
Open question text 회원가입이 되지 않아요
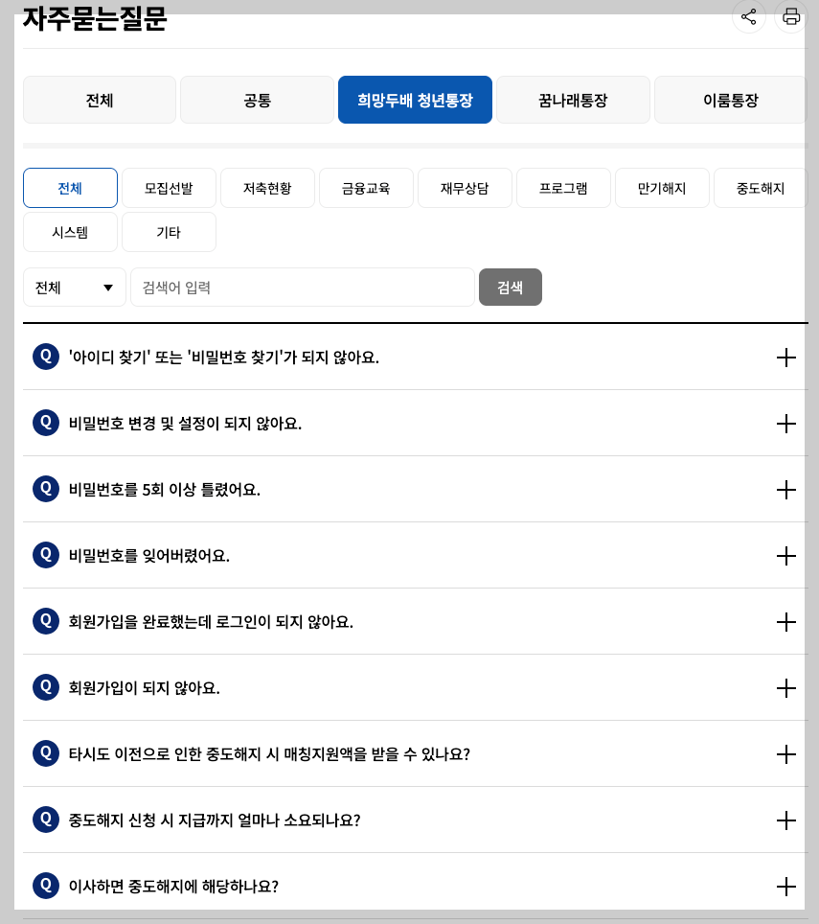145,687
